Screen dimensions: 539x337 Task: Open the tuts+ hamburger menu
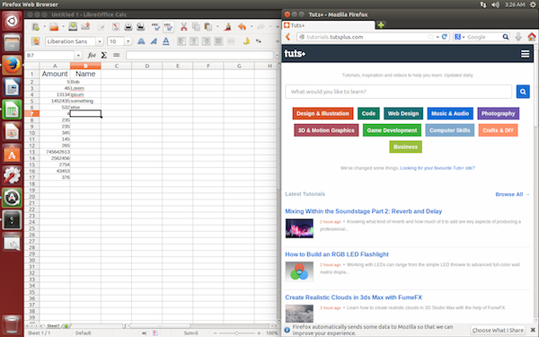click(x=525, y=54)
